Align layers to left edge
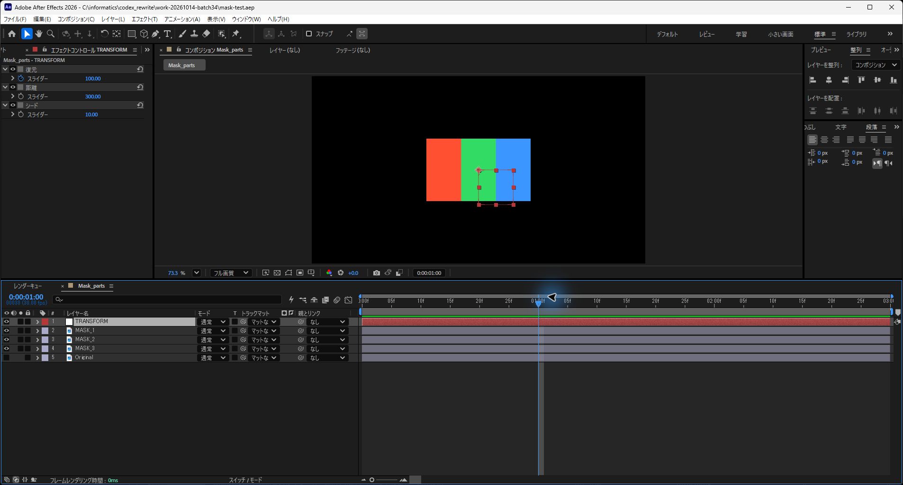 (813, 80)
